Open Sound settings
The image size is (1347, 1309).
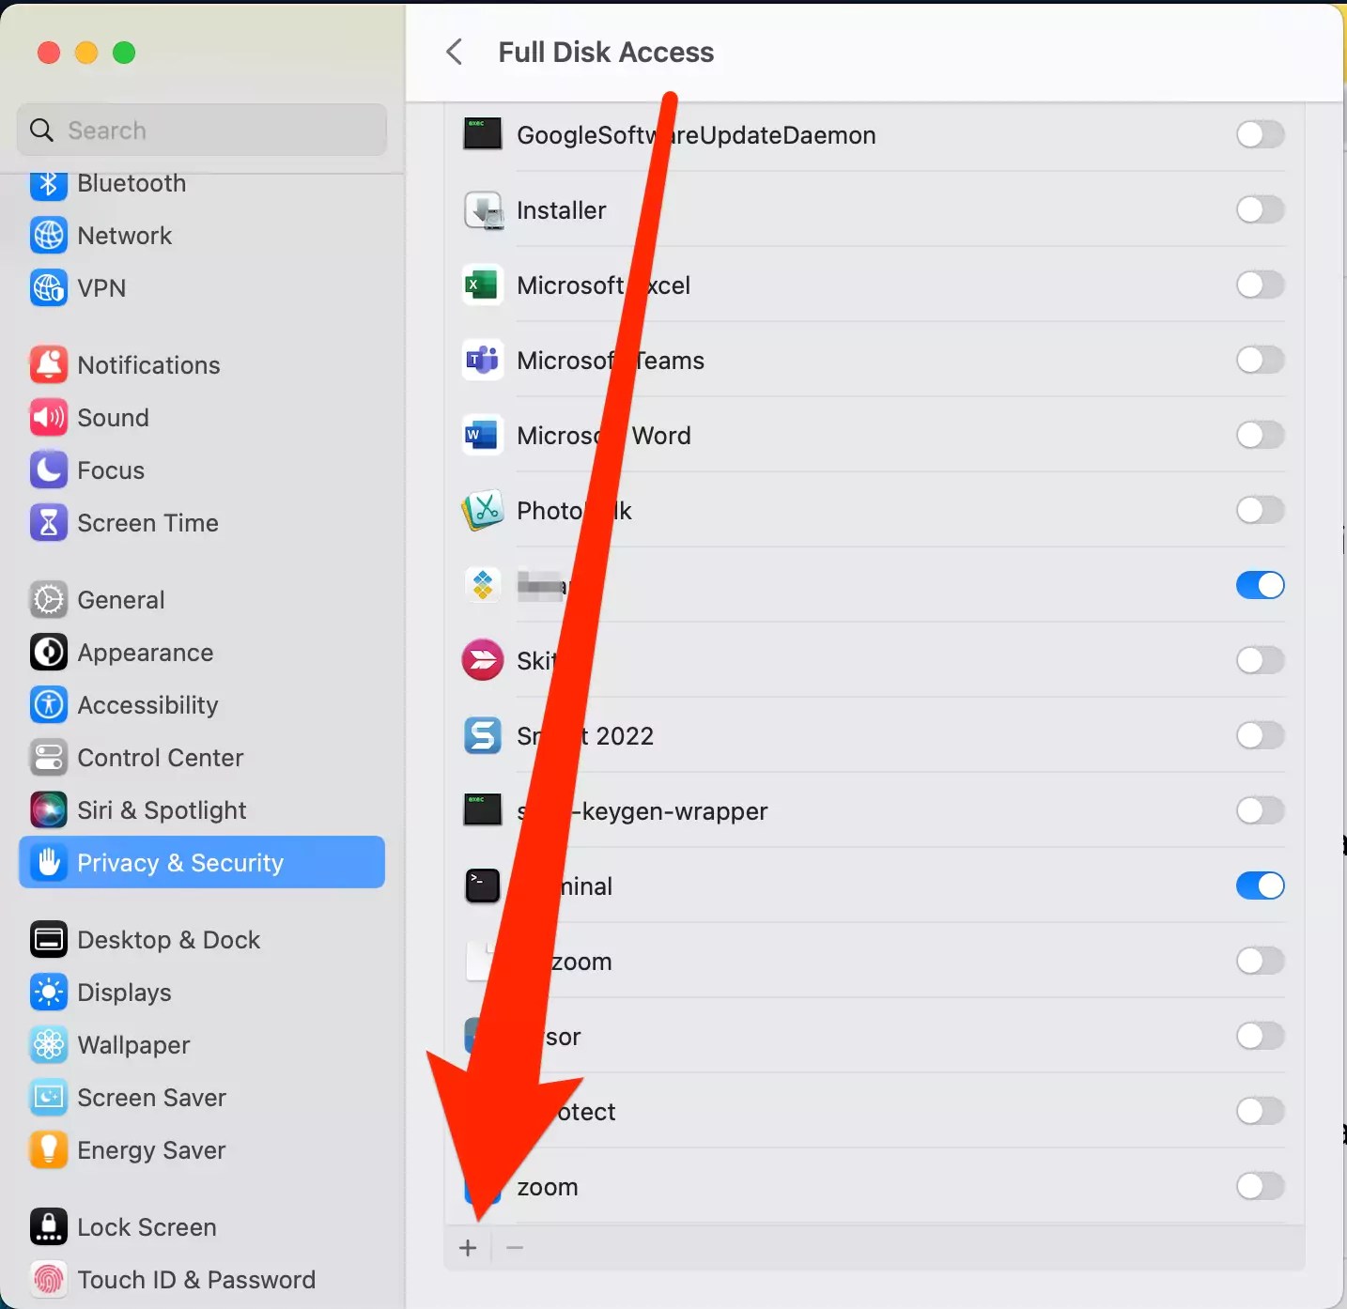[x=113, y=417]
